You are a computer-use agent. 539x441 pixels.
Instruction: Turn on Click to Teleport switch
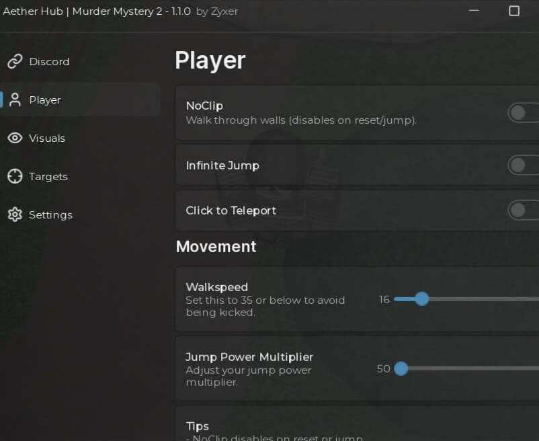click(x=523, y=210)
